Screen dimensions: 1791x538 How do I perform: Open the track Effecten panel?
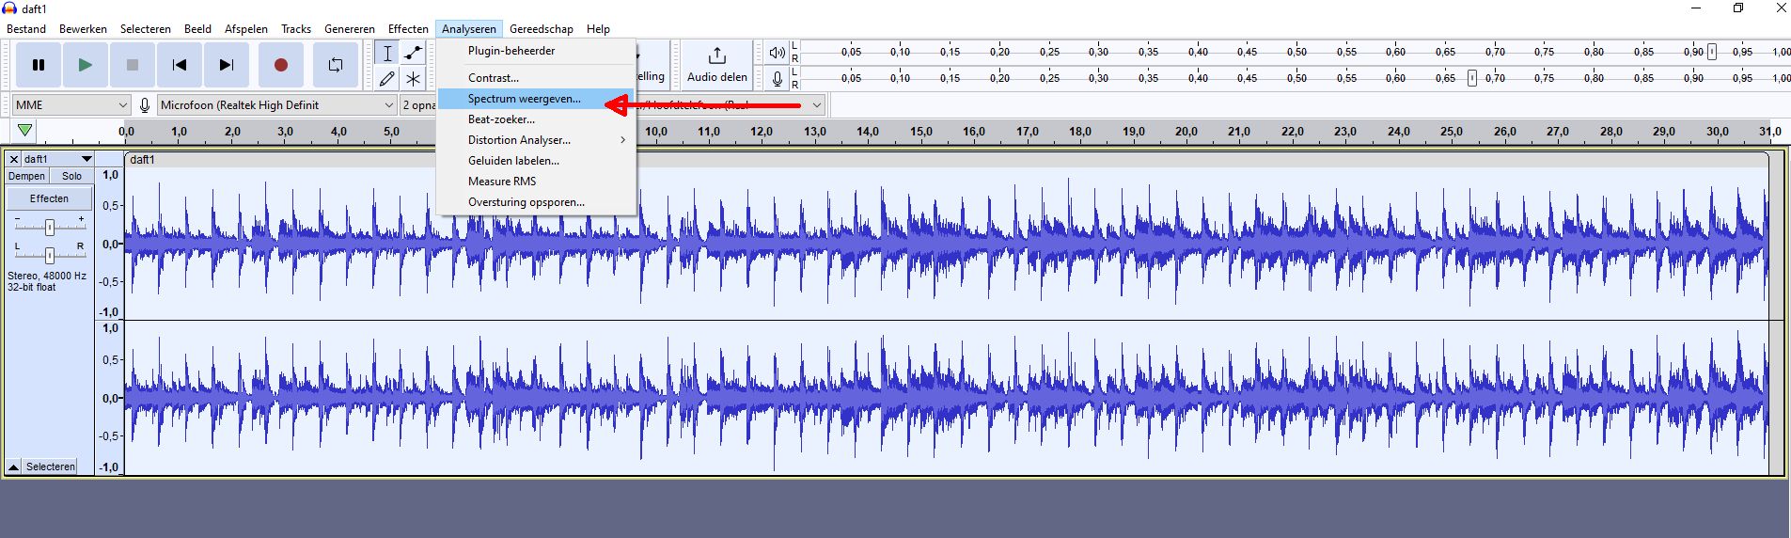(x=50, y=198)
